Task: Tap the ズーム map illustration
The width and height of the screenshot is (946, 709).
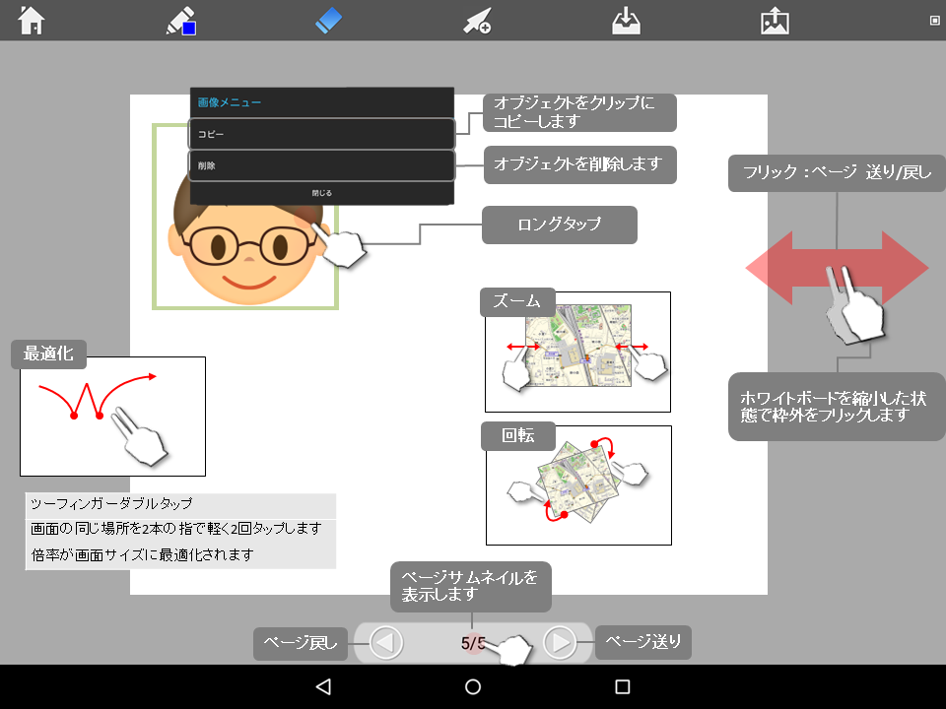Action: pyautogui.click(x=577, y=353)
